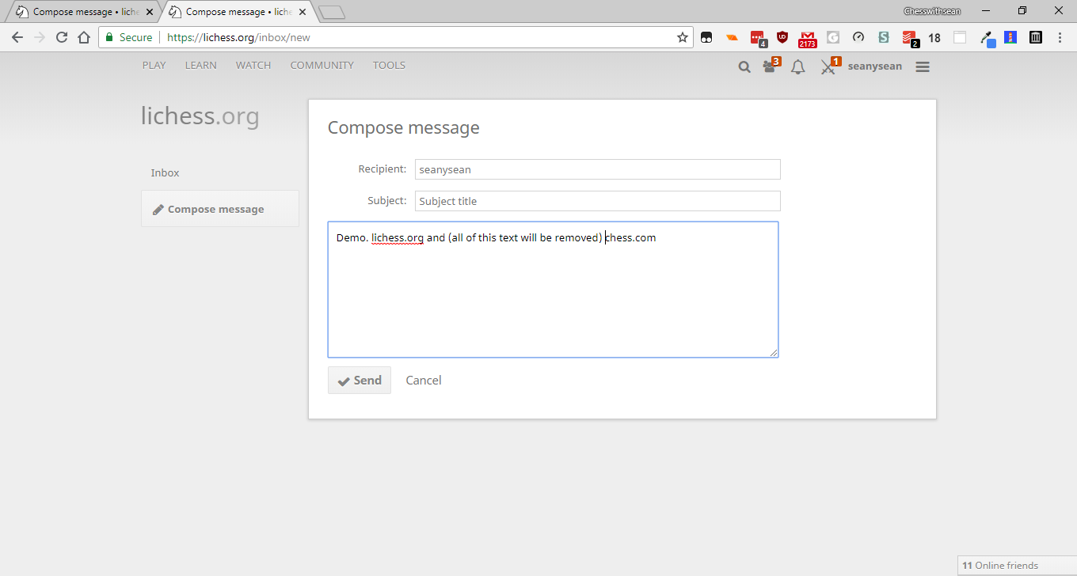1077x576 pixels.
Task: Open the lichess search magnifier
Action: pos(744,67)
